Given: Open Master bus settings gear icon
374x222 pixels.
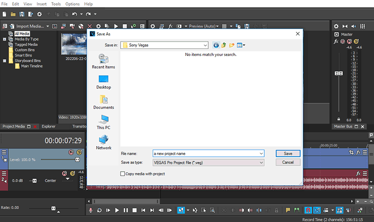Looking at the screenshot, I should [336, 26].
